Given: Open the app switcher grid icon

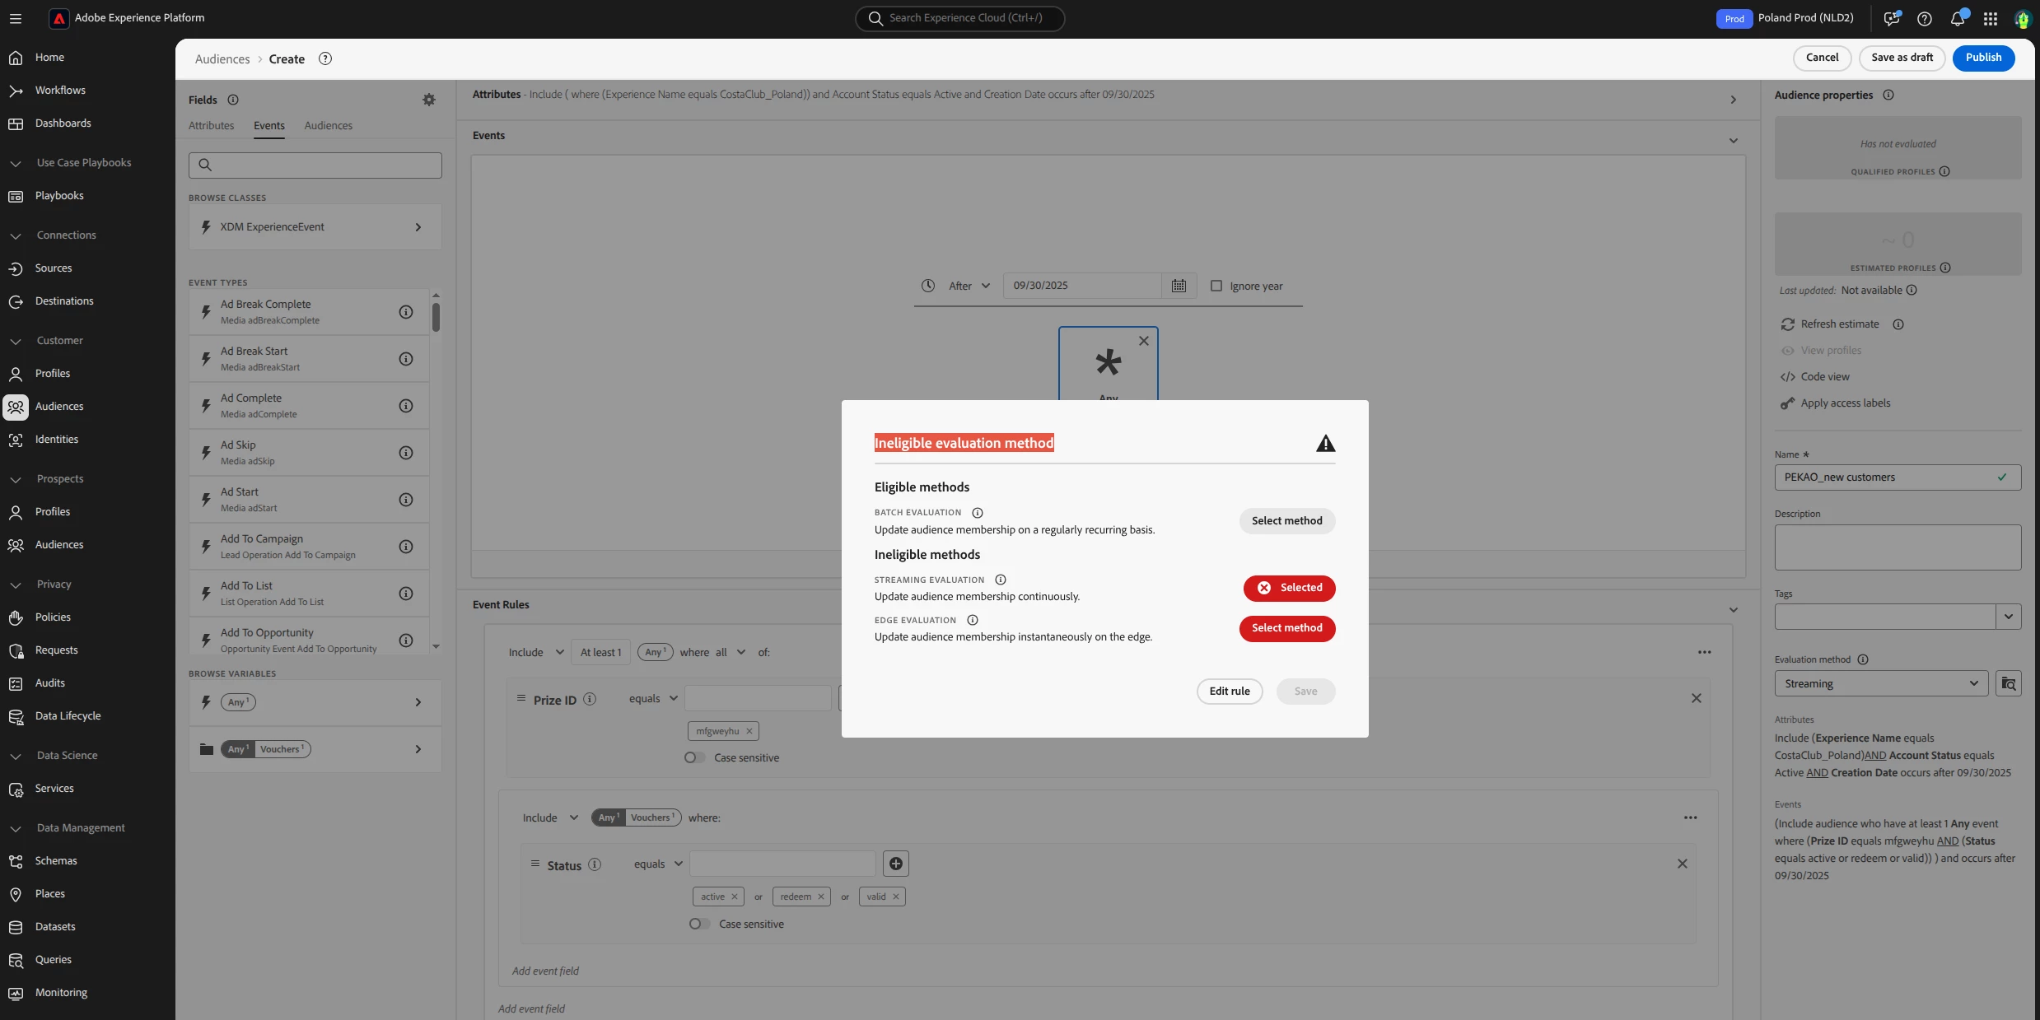Looking at the screenshot, I should click(1990, 18).
